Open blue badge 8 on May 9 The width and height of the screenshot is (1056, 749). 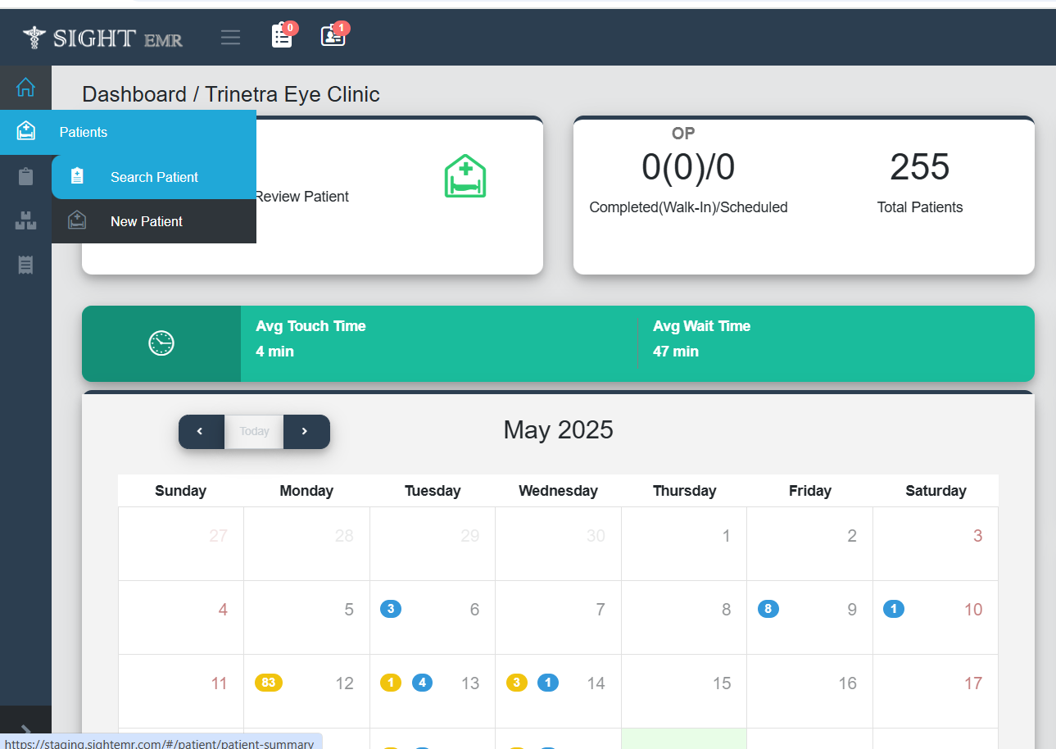(768, 609)
